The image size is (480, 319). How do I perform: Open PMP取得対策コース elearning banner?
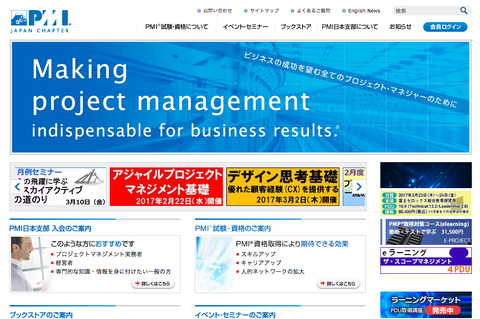click(x=426, y=231)
